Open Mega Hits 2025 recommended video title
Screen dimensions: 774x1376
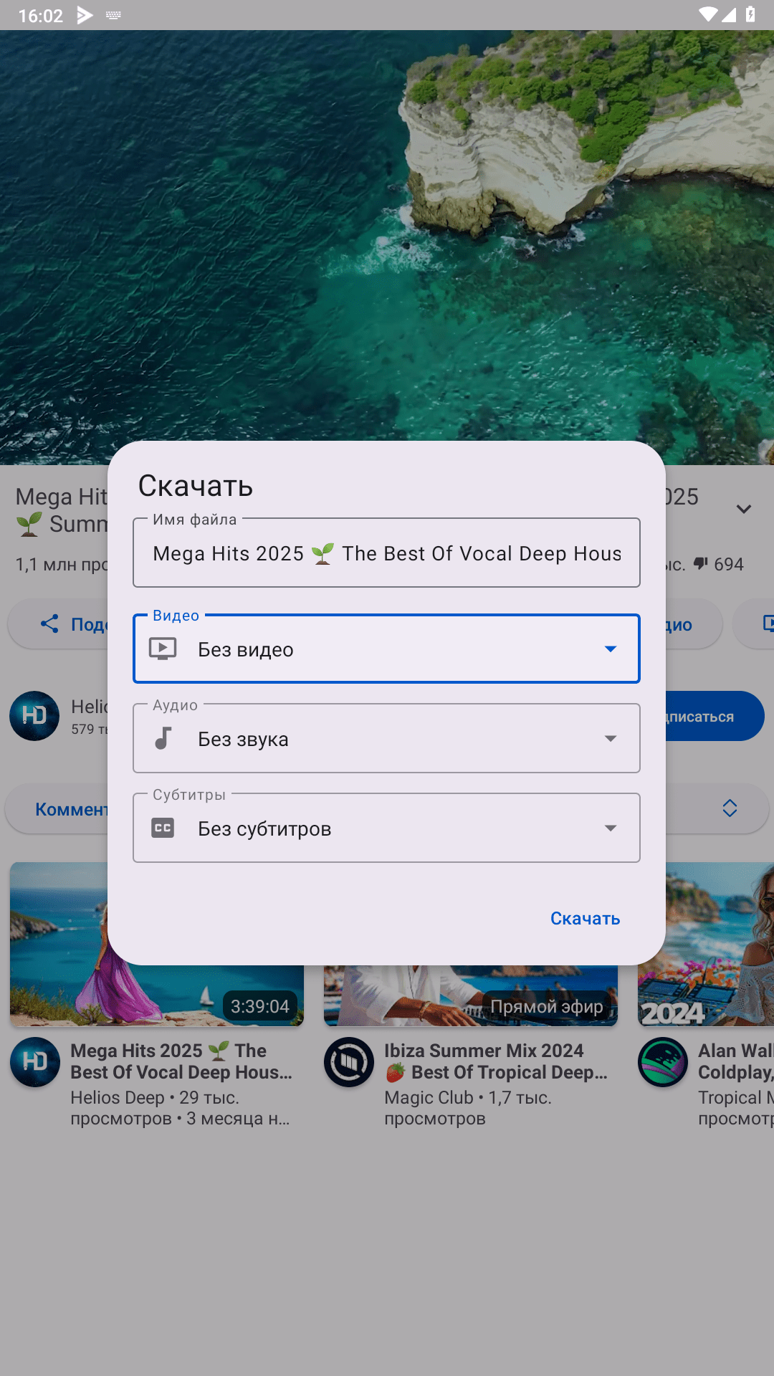tap(181, 1061)
